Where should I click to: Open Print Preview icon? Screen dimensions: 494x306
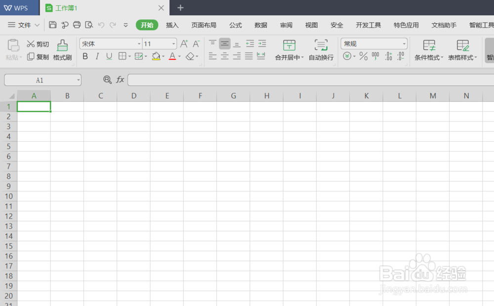89,25
